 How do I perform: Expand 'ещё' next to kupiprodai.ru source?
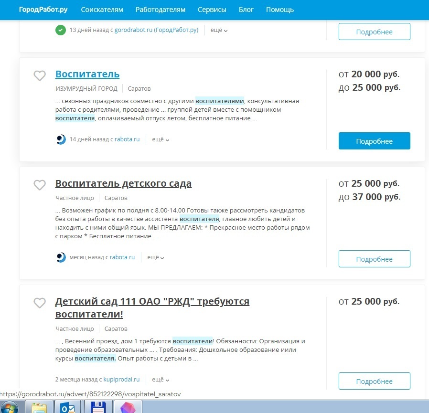point(161,380)
